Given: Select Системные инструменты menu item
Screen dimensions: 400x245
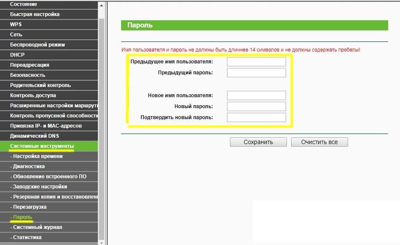Looking at the screenshot, I should [42, 146].
